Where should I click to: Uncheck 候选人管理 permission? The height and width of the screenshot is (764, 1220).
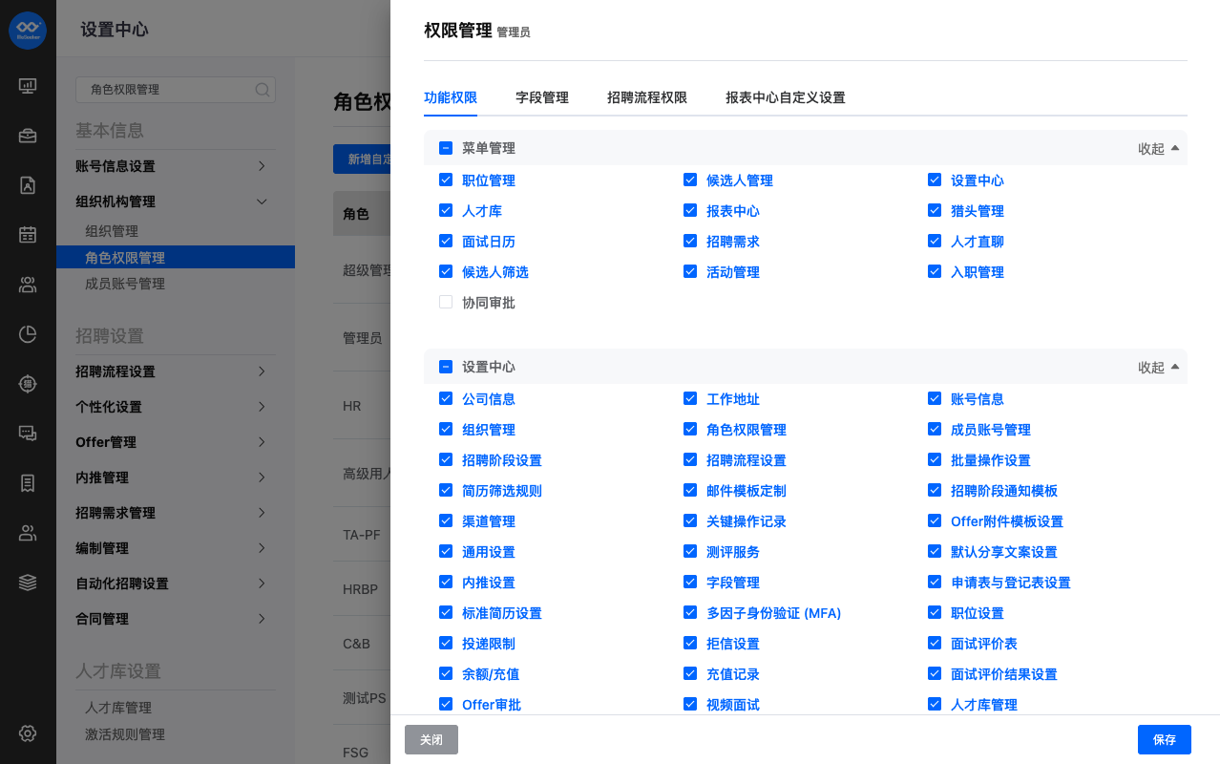coord(690,180)
